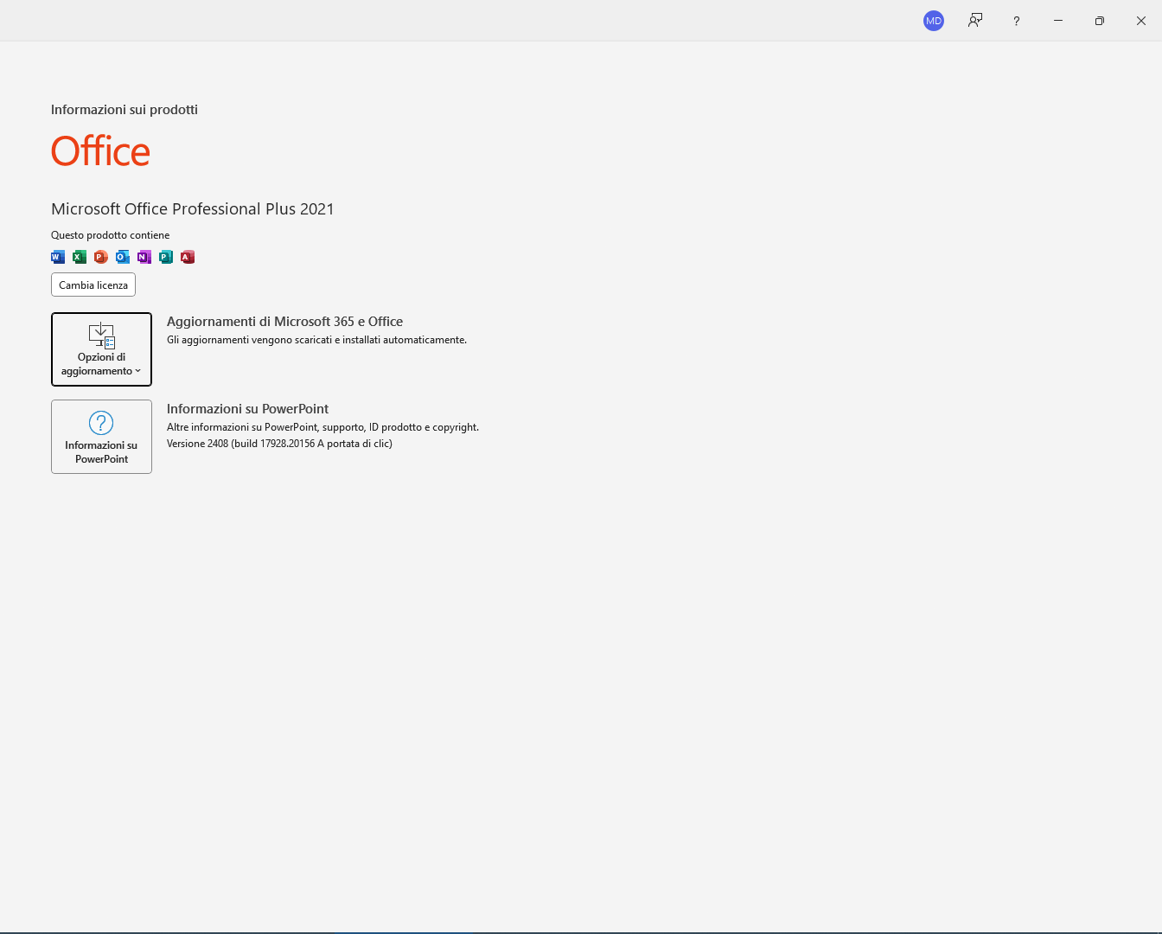
Task: Click the orange PowerPoint app icon
Action: coord(101,257)
